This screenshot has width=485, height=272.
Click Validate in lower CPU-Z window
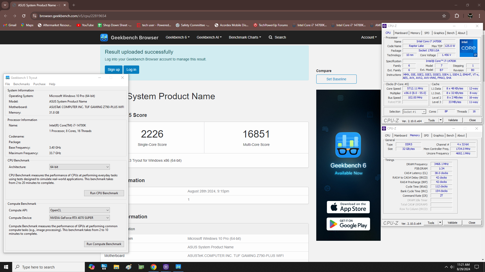click(x=452, y=223)
